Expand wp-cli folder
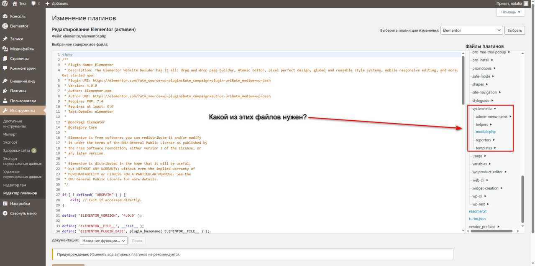This screenshot has height=266, width=535. coord(479,196)
